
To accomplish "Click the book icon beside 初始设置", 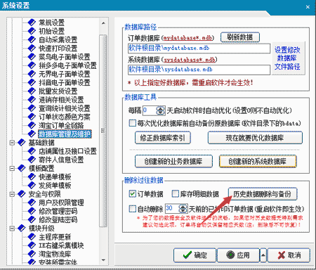I will point(32,31).
